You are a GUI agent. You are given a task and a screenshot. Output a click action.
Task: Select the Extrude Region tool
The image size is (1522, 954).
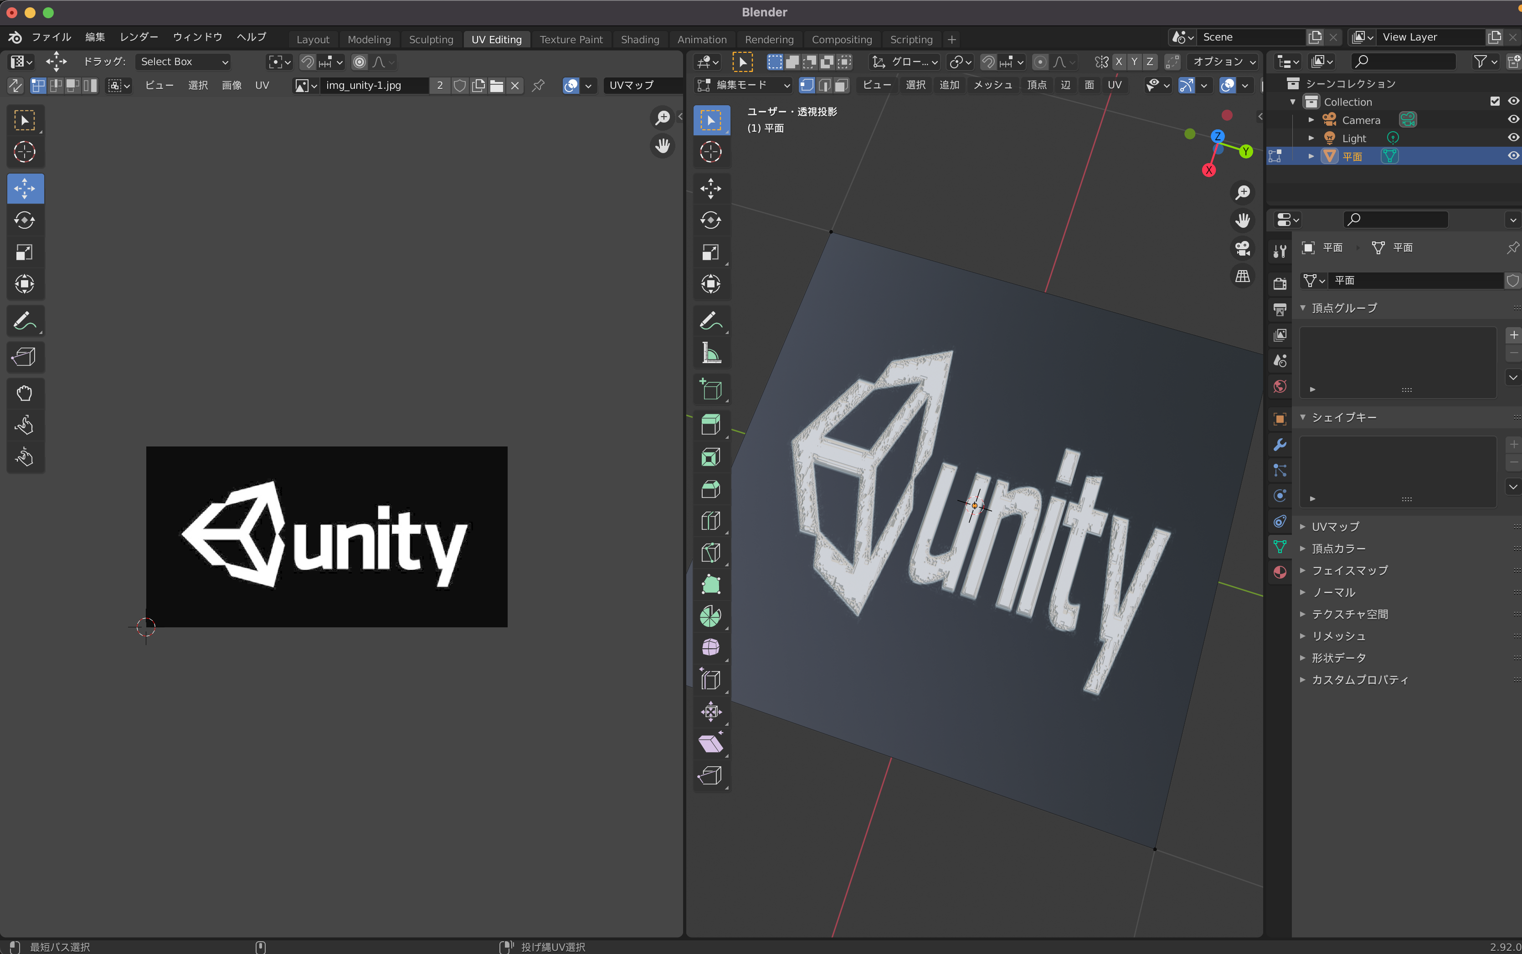click(x=710, y=425)
